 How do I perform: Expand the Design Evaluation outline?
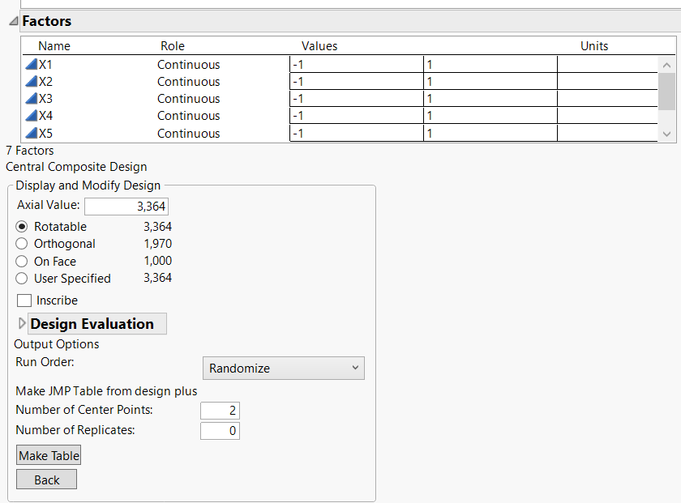[x=22, y=323]
